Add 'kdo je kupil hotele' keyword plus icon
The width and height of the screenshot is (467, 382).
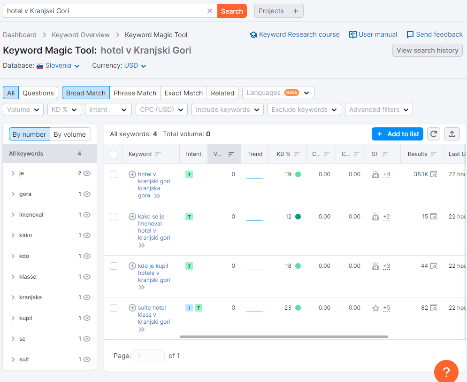click(x=132, y=265)
